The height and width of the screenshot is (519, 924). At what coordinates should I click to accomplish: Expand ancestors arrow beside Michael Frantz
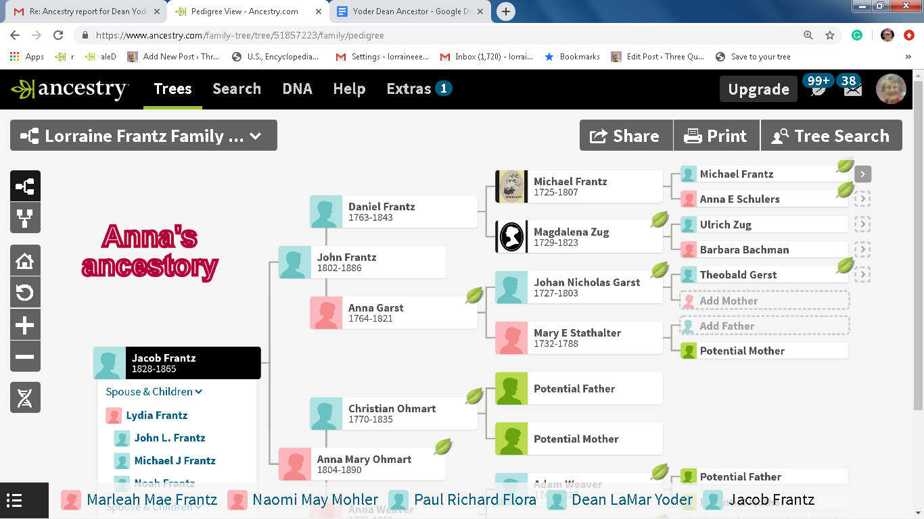pos(862,174)
